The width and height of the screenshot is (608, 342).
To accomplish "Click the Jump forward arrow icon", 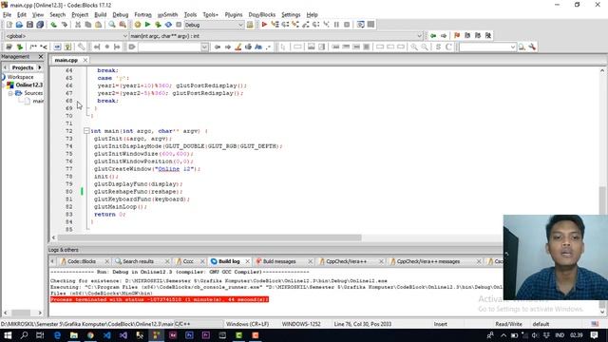I will point(444,36).
